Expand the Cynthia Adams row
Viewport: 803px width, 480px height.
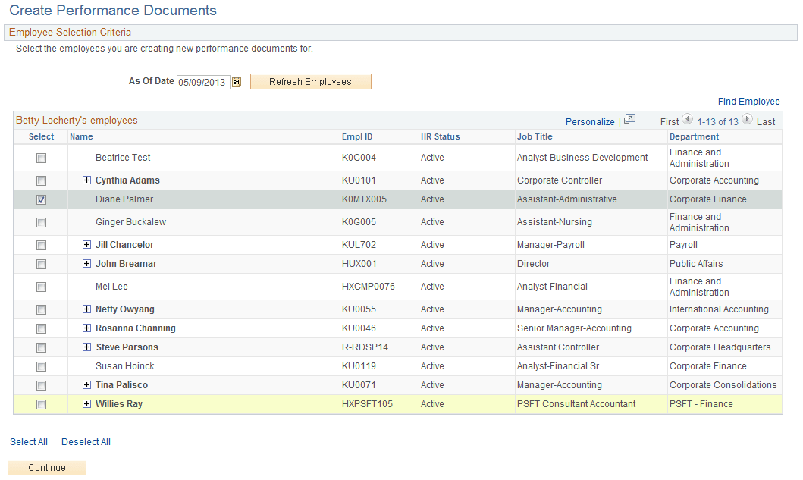86,180
